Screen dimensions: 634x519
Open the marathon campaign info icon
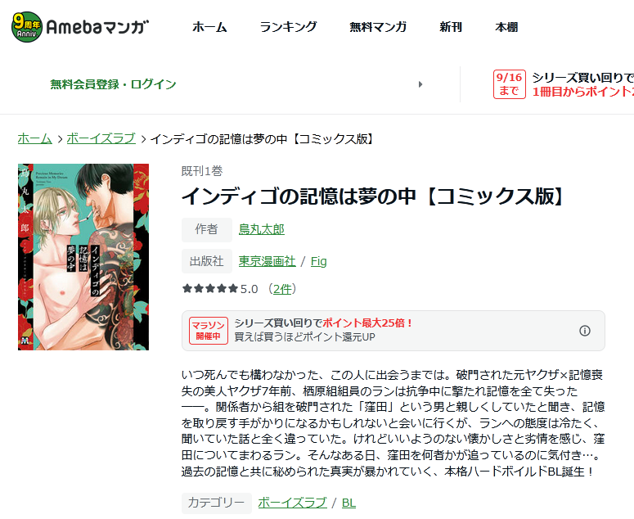[585, 331]
